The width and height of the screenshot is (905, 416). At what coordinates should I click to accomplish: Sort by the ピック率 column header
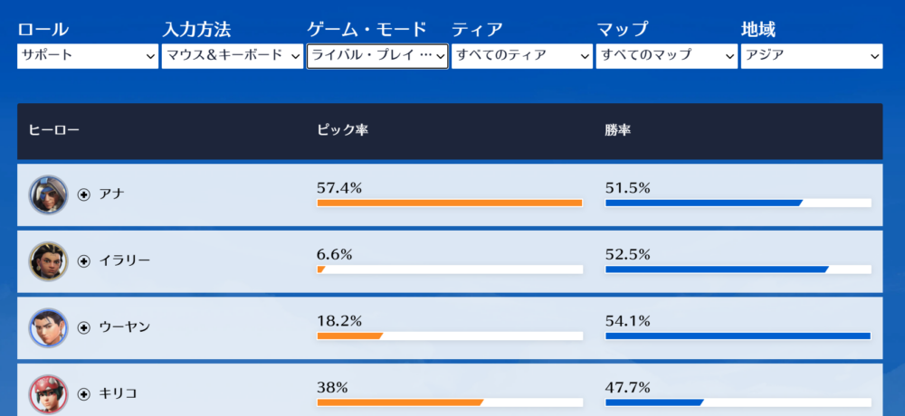point(342,131)
